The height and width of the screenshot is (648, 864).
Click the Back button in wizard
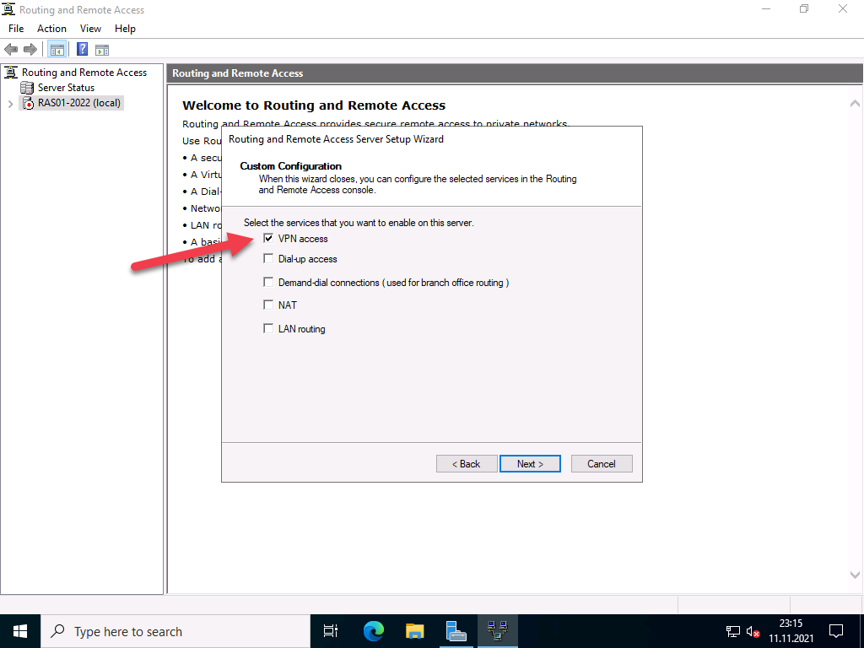[x=467, y=464]
